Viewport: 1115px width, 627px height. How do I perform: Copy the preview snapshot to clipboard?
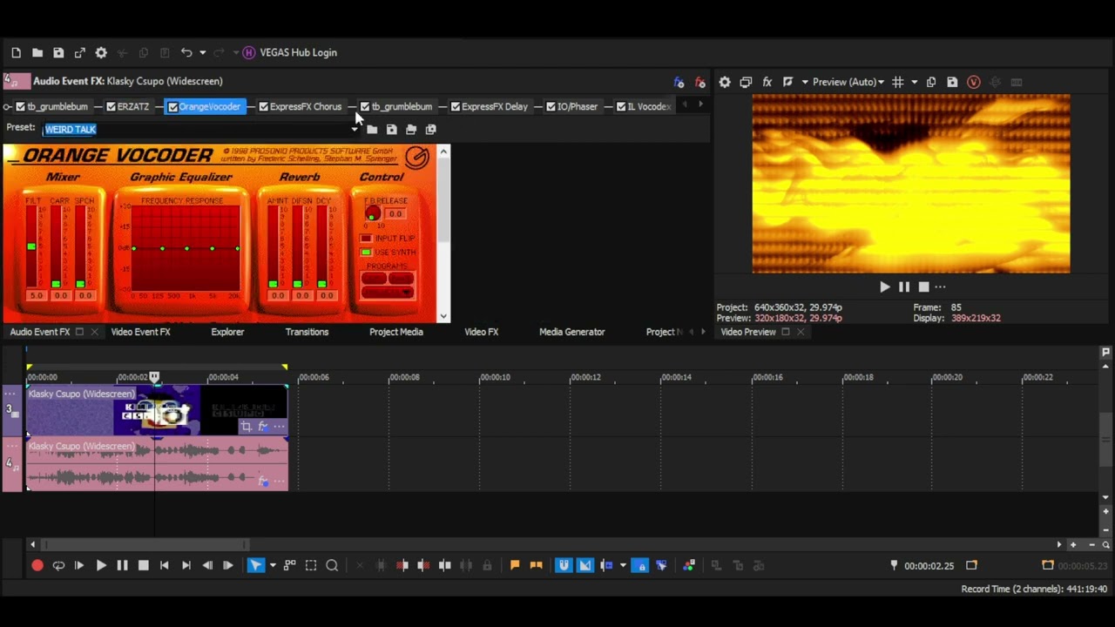coord(931,82)
